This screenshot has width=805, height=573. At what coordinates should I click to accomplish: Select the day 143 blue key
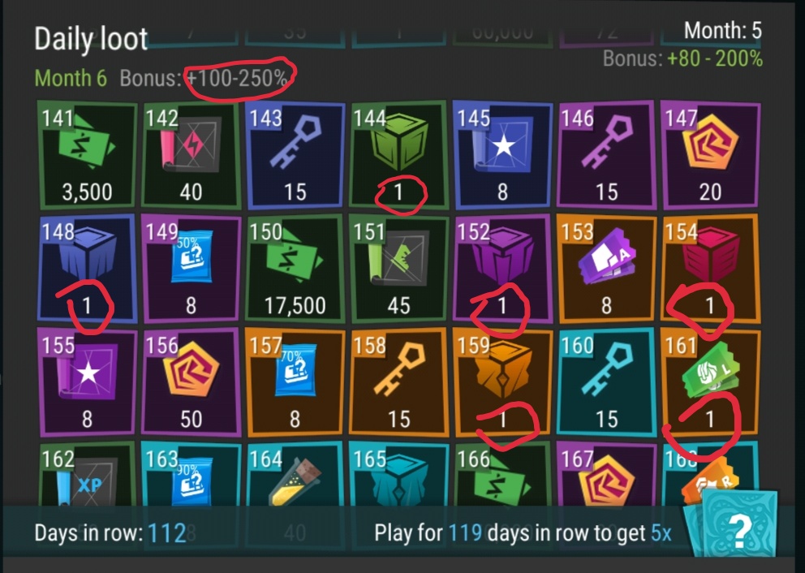[x=295, y=154]
